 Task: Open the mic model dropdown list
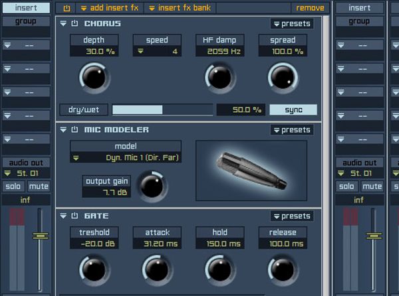point(126,158)
